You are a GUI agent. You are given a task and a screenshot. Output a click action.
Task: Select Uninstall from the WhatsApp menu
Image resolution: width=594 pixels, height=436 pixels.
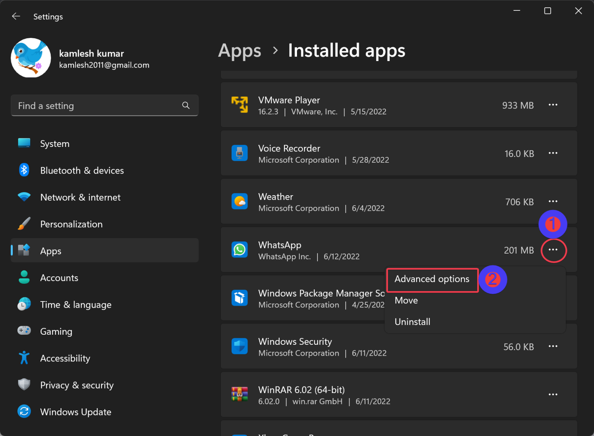tap(412, 322)
